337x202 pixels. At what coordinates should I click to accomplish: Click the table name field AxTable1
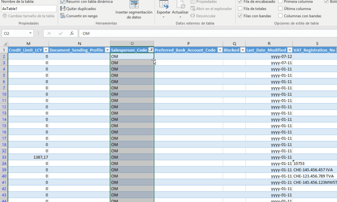29,9
